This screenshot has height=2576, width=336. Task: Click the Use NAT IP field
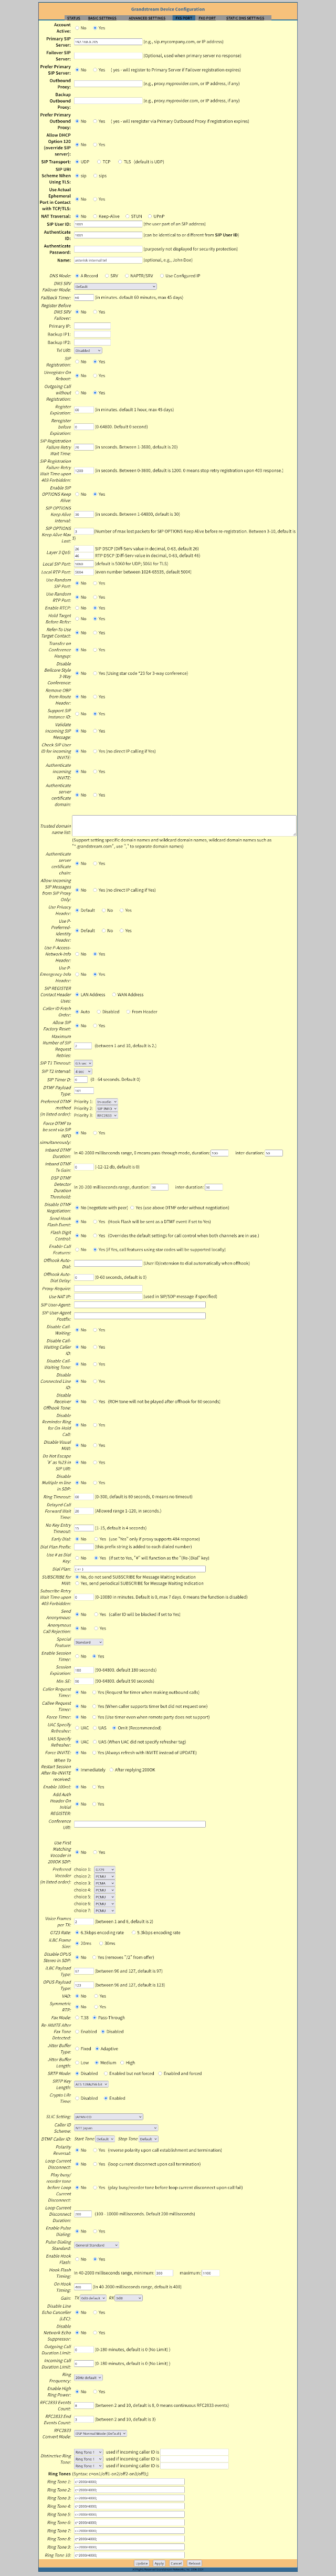pos(108,1296)
